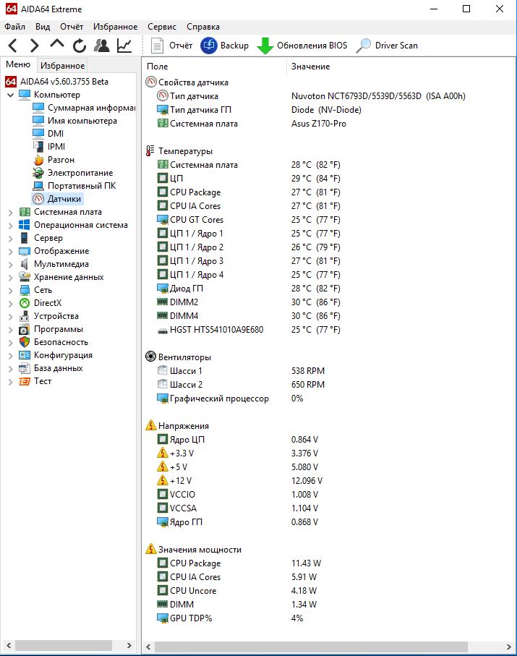Click the IPMI server icon in tree
Viewport: 517px width, 656px height.
point(38,146)
